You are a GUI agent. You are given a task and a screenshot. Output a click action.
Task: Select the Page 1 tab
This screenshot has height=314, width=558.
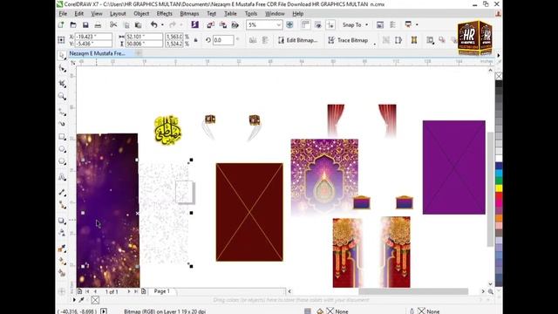pyautogui.click(x=162, y=291)
